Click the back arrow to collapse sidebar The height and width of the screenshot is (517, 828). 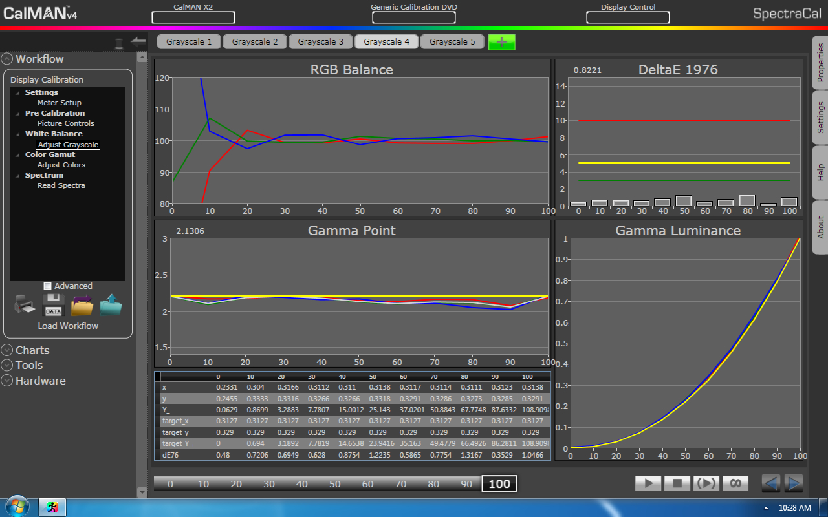tap(138, 41)
